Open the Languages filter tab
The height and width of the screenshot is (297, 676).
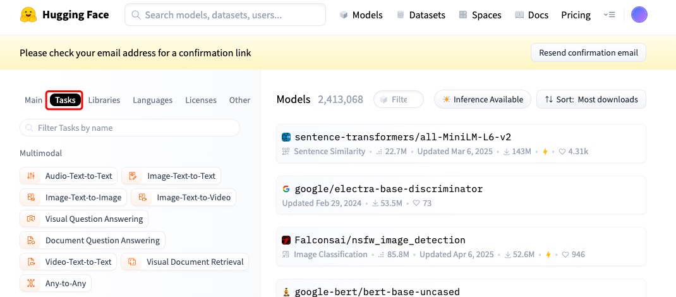153,100
